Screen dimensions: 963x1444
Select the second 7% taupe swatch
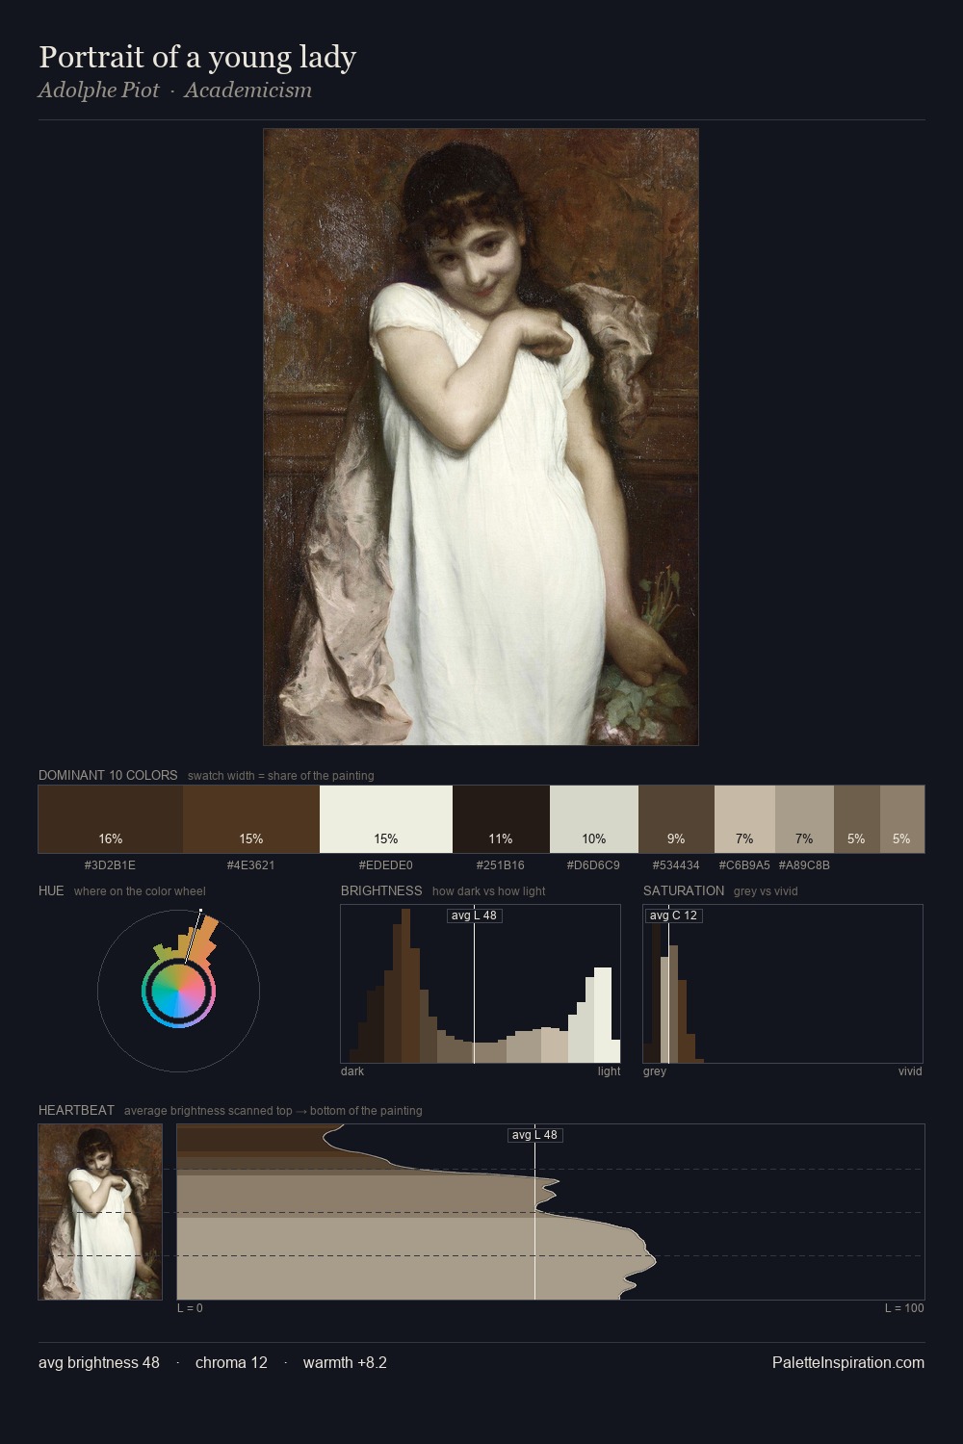coord(804,819)
